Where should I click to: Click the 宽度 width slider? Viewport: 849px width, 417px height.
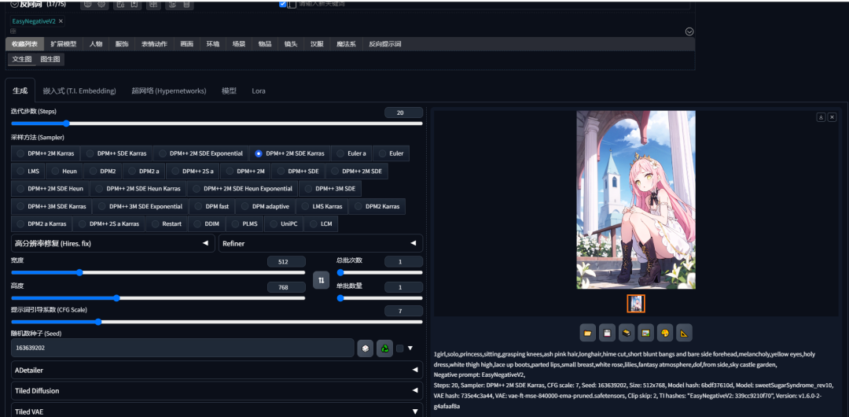pyautogui.click(x=158, y=272)
